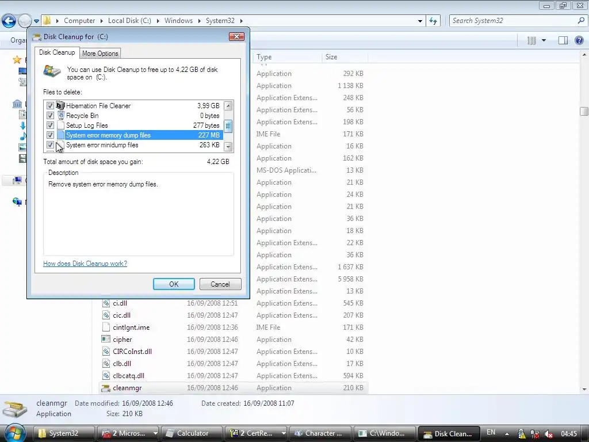Click the Libraries icon in navigation pane

[17, 104]
